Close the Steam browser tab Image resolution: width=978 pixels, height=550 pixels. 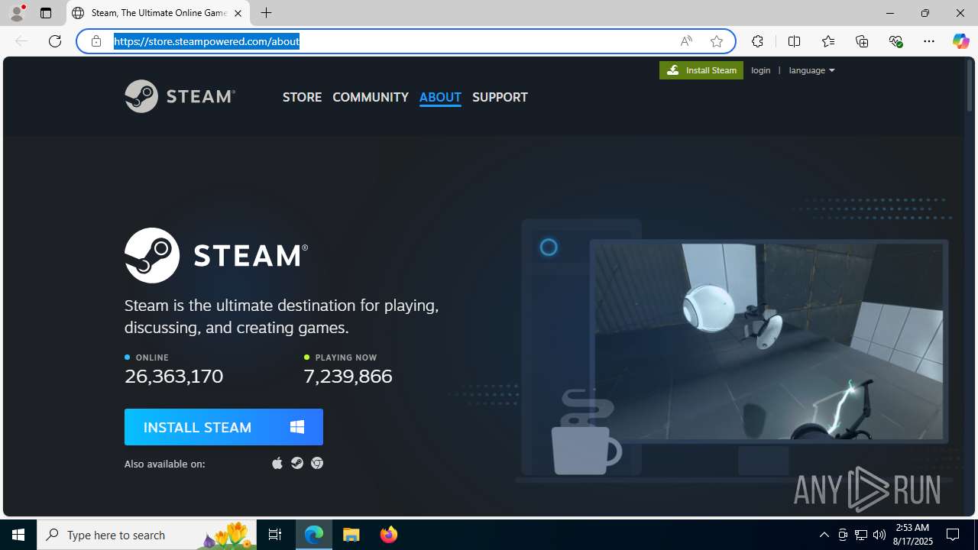pos(238,13)
